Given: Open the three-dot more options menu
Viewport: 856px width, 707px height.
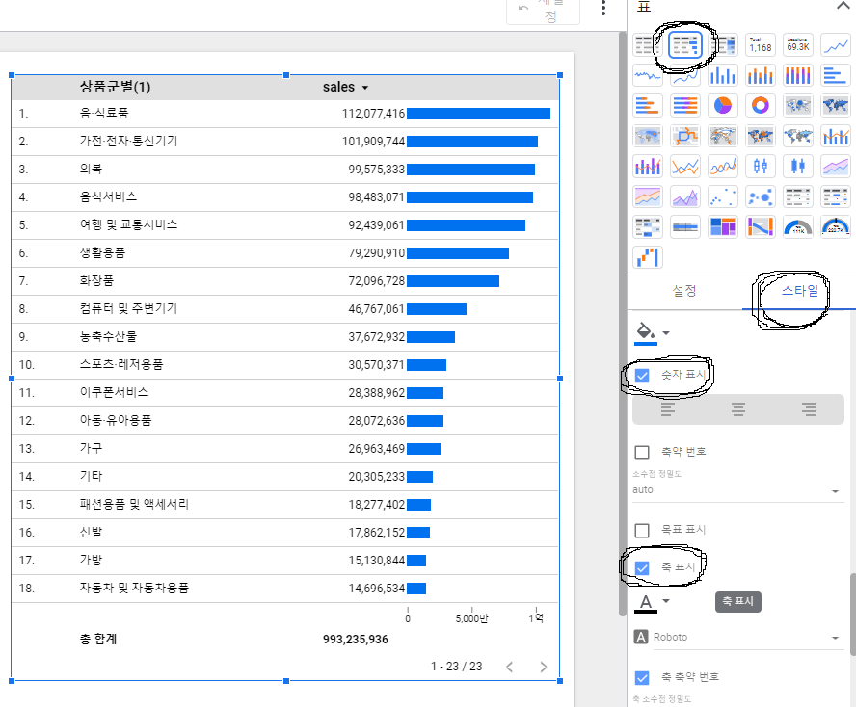Looking at the screenshot, I should [603, 8].
